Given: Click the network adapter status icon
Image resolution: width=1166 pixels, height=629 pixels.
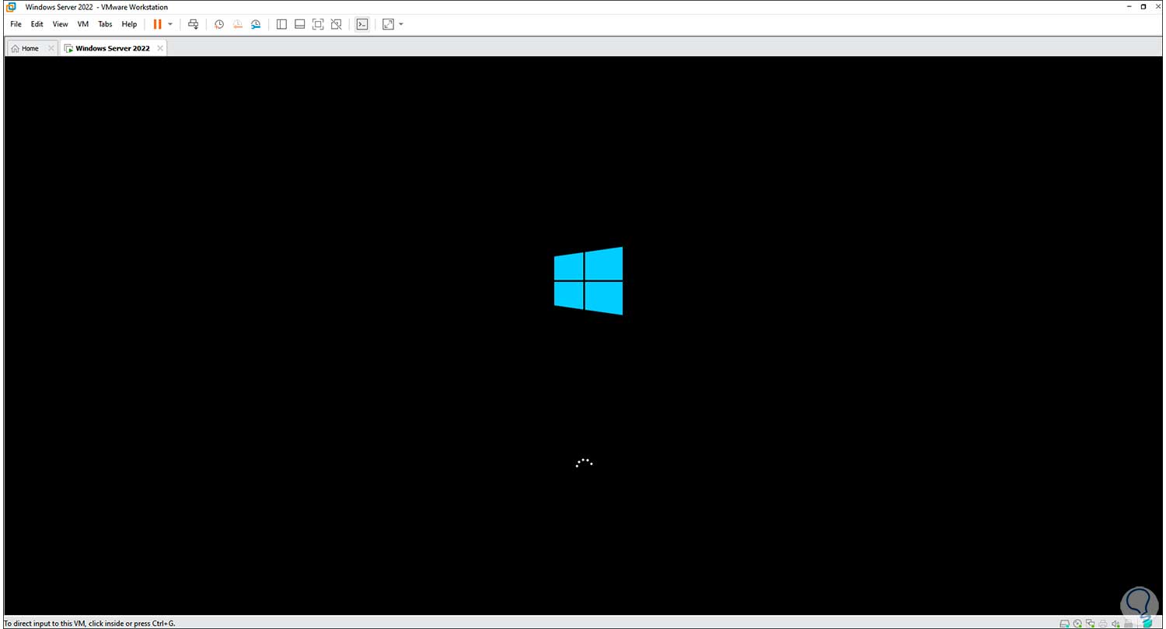Looking at the screenshot, I should click(x=1091, y=624).
